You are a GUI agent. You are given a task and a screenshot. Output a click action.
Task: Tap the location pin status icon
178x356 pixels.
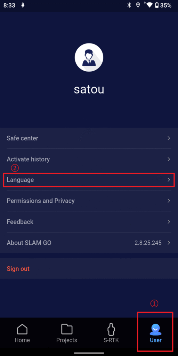(138, 5)
